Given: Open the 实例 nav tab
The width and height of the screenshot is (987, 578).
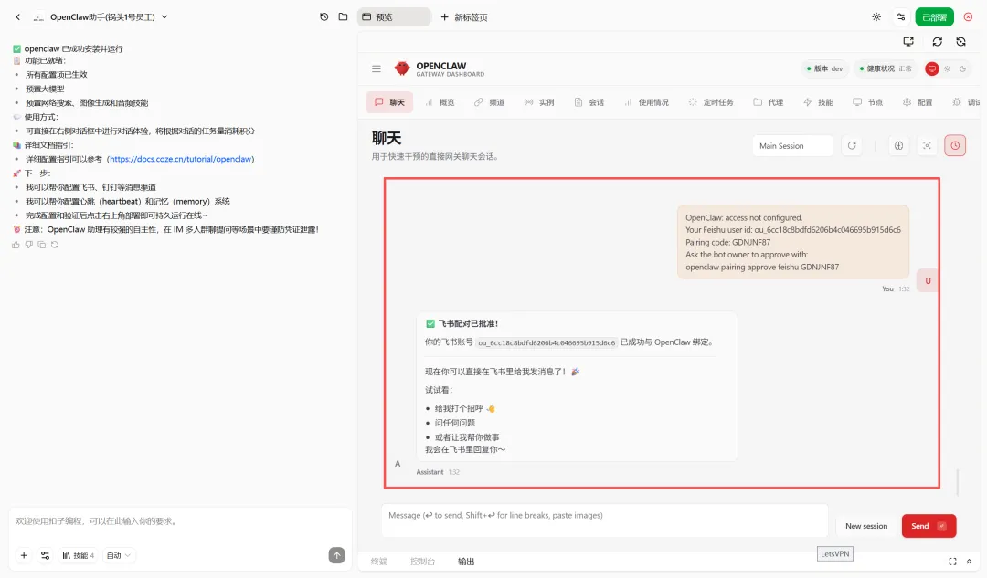Looking at the screenshot, I should pos(539,102).
